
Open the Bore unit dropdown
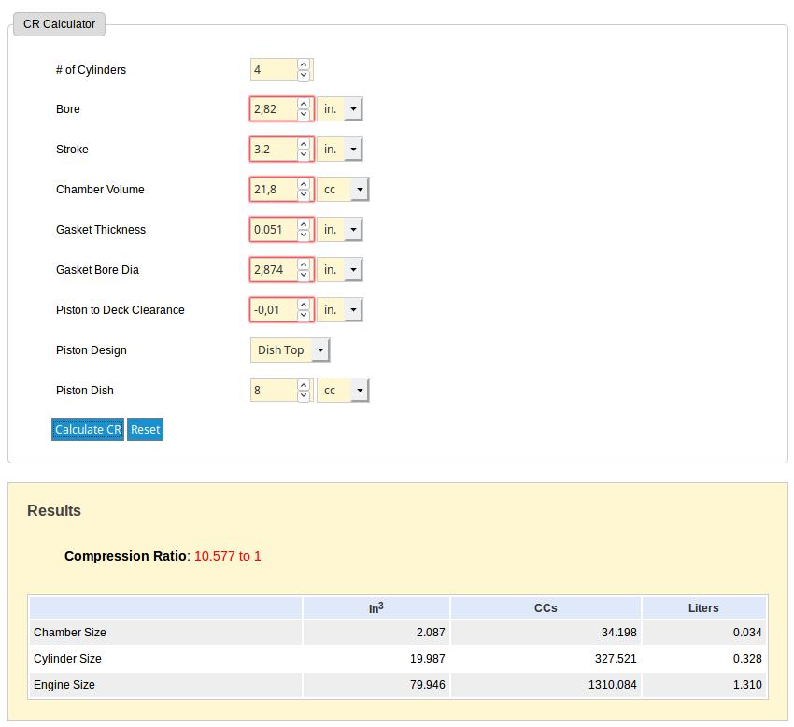point(340,109)
